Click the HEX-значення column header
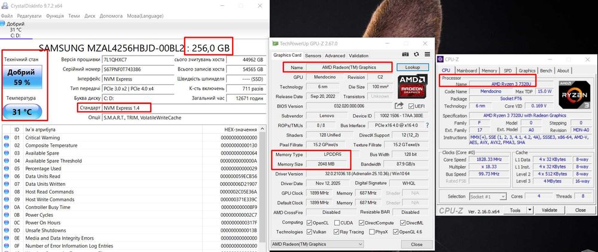Screen dimensions: 598x252 click(231, 130)
